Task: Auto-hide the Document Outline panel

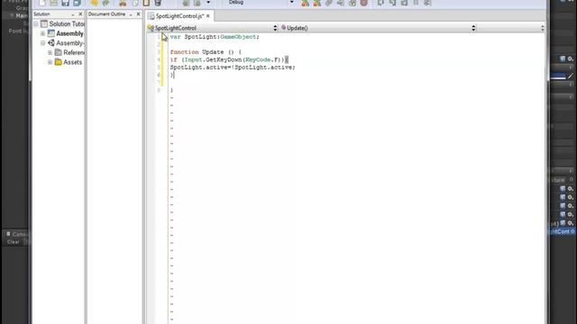Action: click(x=131, y=14)
